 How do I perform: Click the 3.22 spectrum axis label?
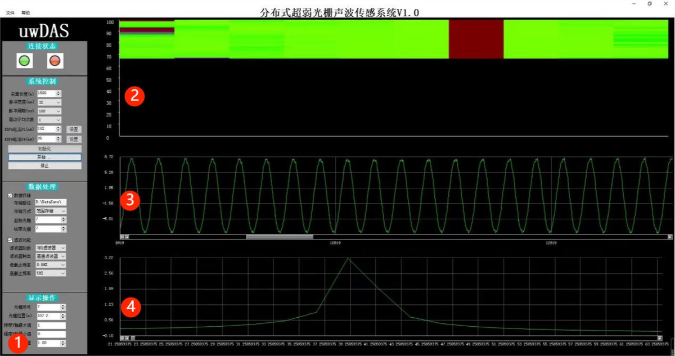click(110, 257)
